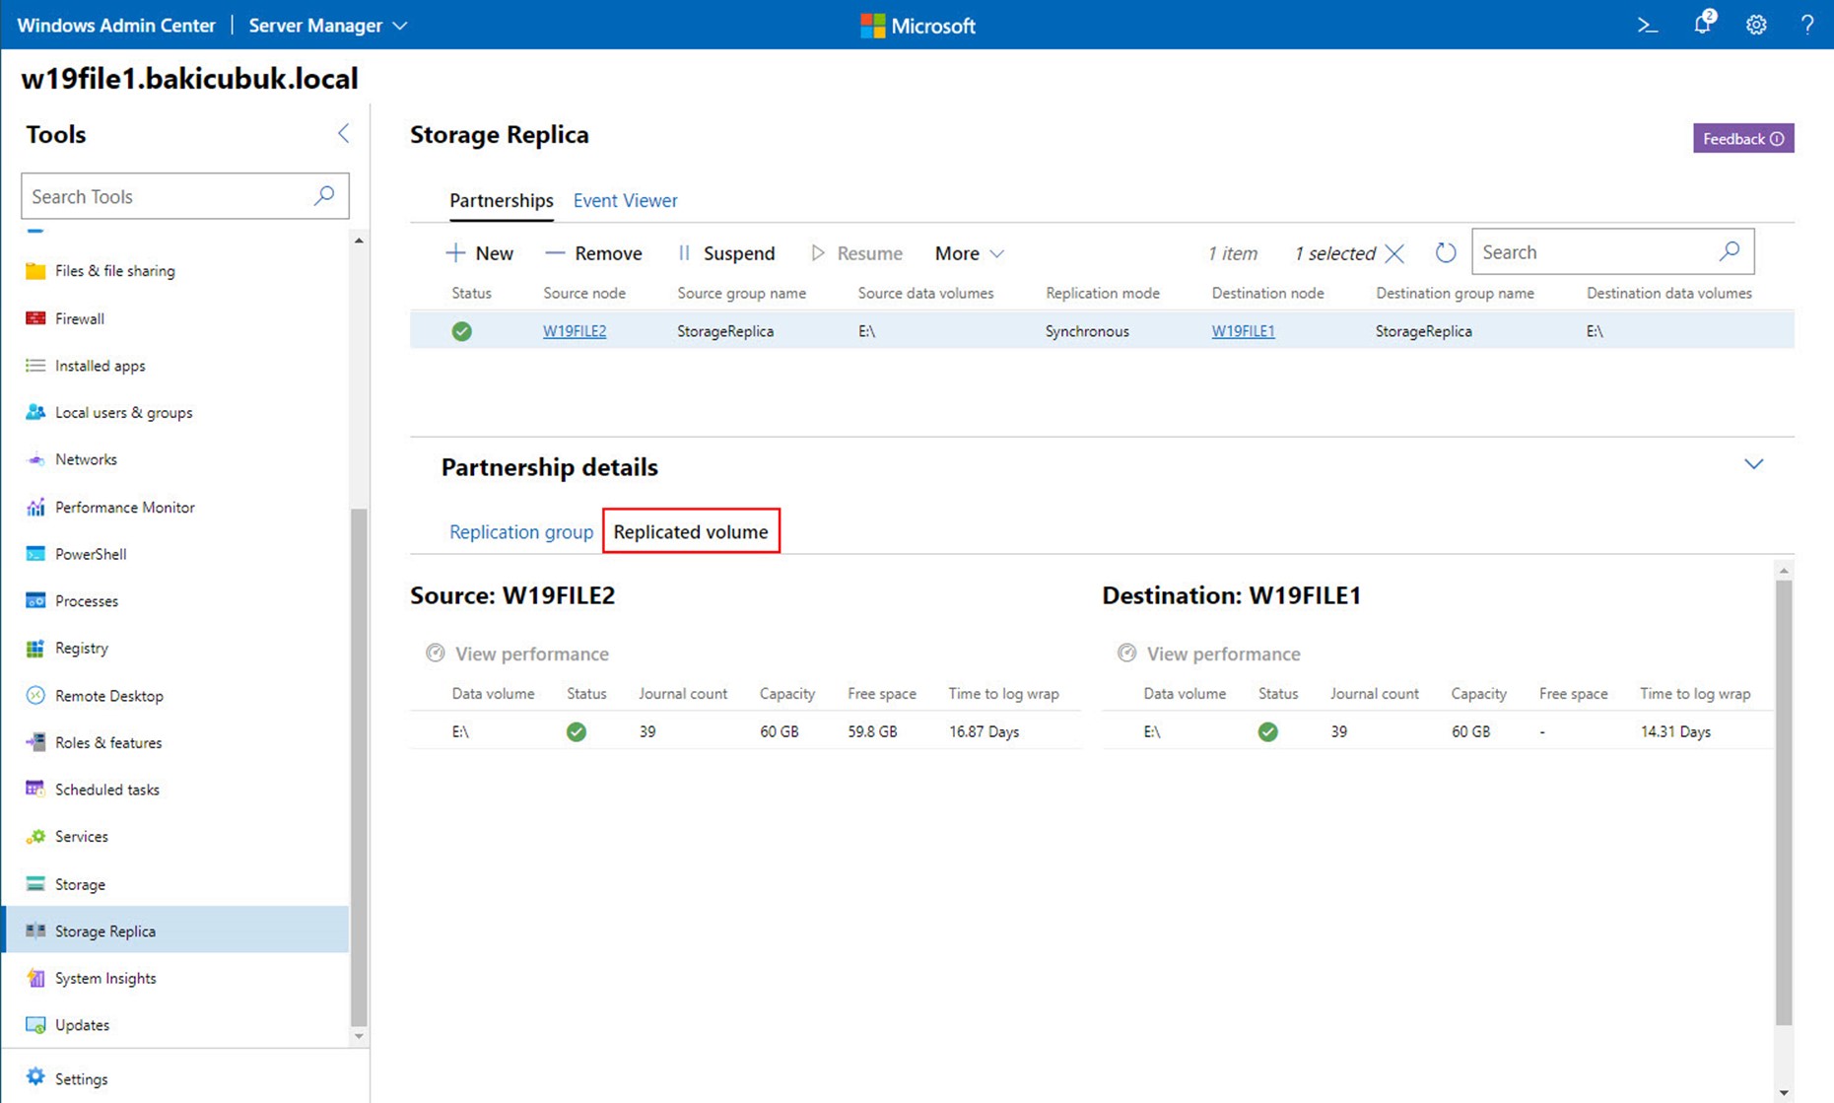Open Files & file sharing tool
The image size is (1834, 1103).
(114, 271)
